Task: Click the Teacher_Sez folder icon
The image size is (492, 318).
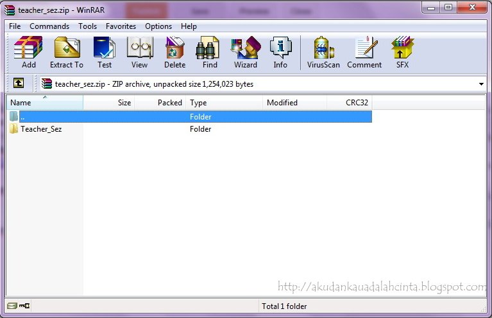Action: click(x=13, y=129)
